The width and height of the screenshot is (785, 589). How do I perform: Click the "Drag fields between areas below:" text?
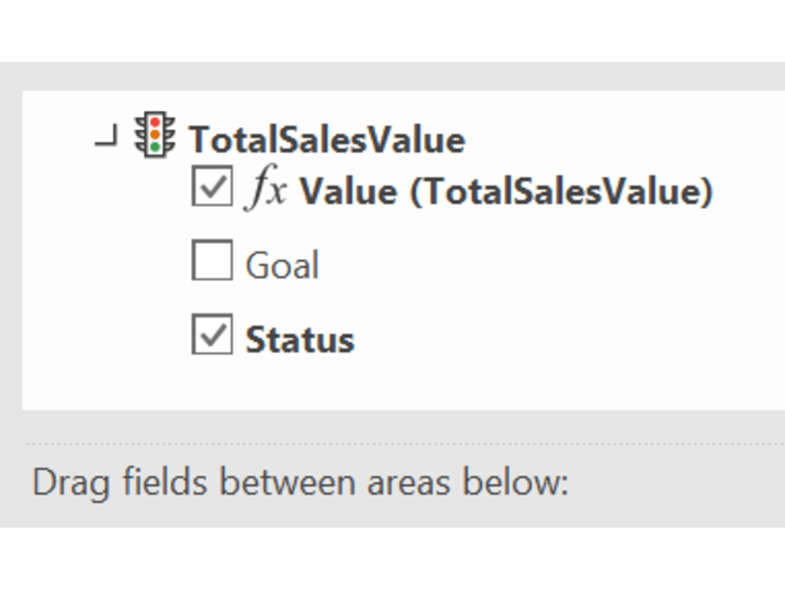pyautogui.click(x=300, y=482)
